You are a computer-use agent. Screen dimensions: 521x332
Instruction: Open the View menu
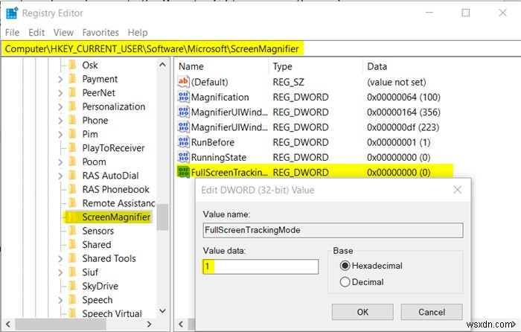[63, 33]
